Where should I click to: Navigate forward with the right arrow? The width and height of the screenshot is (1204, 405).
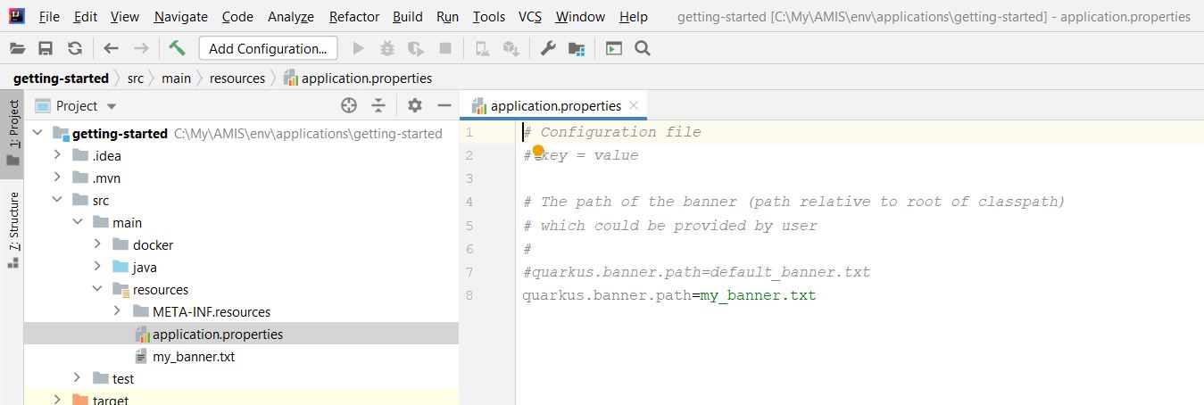pos(141,48)
